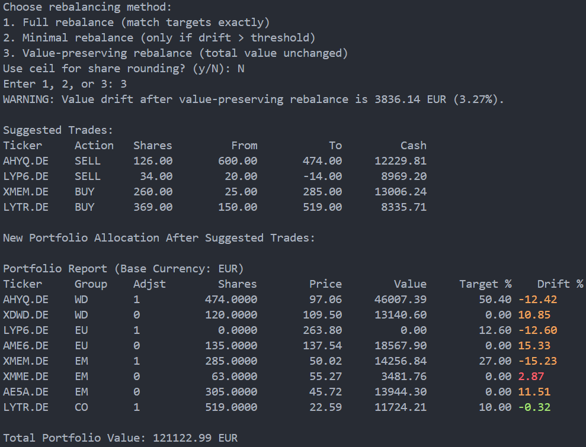Click the orange drift -12.42 for AHYQ.DE
Viewport: 586px width, 447px height.
click(x=538, y=300)
